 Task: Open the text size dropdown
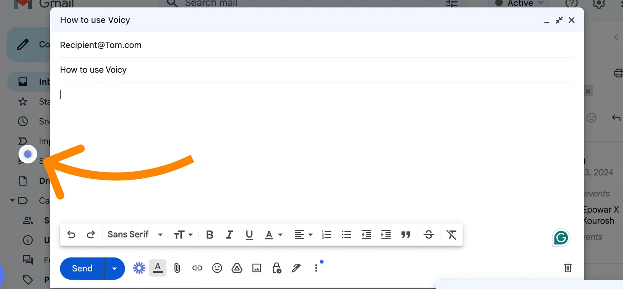point(183,234)
